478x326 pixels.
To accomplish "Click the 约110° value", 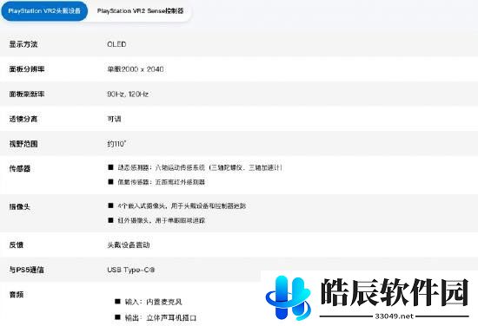I will coord(116,144).
